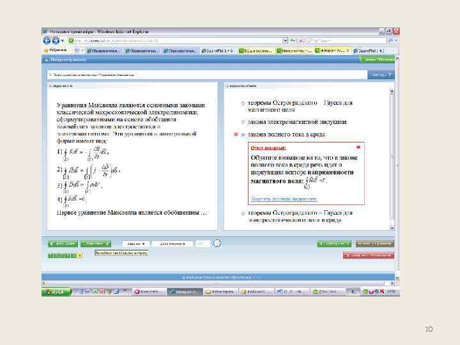Click the horizontal scrollbar right arrow
The width and height of the screenshot is (460, 345).
click(x=392, y=283)
